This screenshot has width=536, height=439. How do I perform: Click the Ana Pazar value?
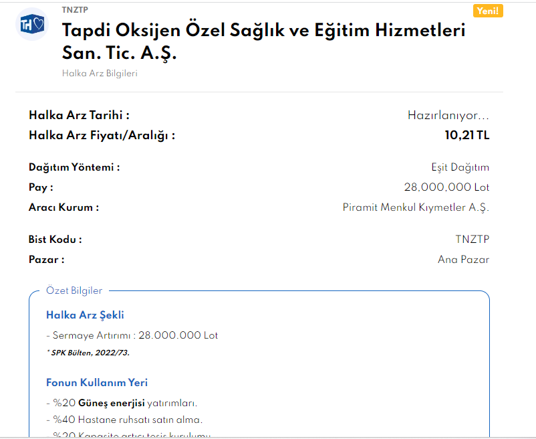pos(463,260)
